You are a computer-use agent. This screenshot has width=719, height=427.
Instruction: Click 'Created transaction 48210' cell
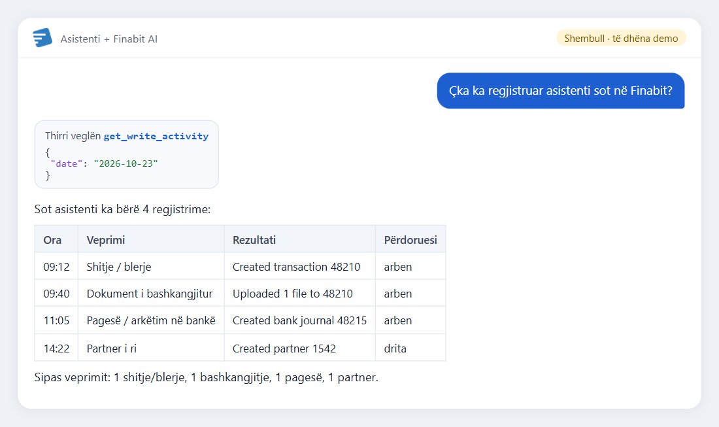299,267
